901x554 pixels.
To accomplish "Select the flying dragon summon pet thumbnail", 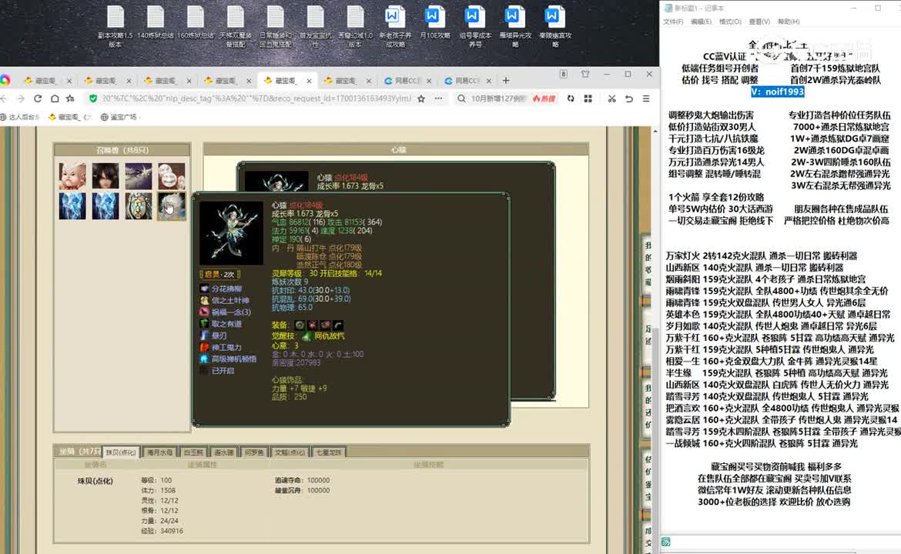I will pos(139,176).
